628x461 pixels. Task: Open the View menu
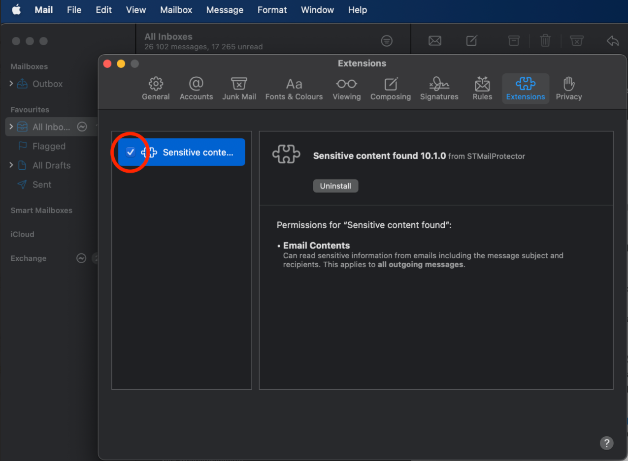135,10
